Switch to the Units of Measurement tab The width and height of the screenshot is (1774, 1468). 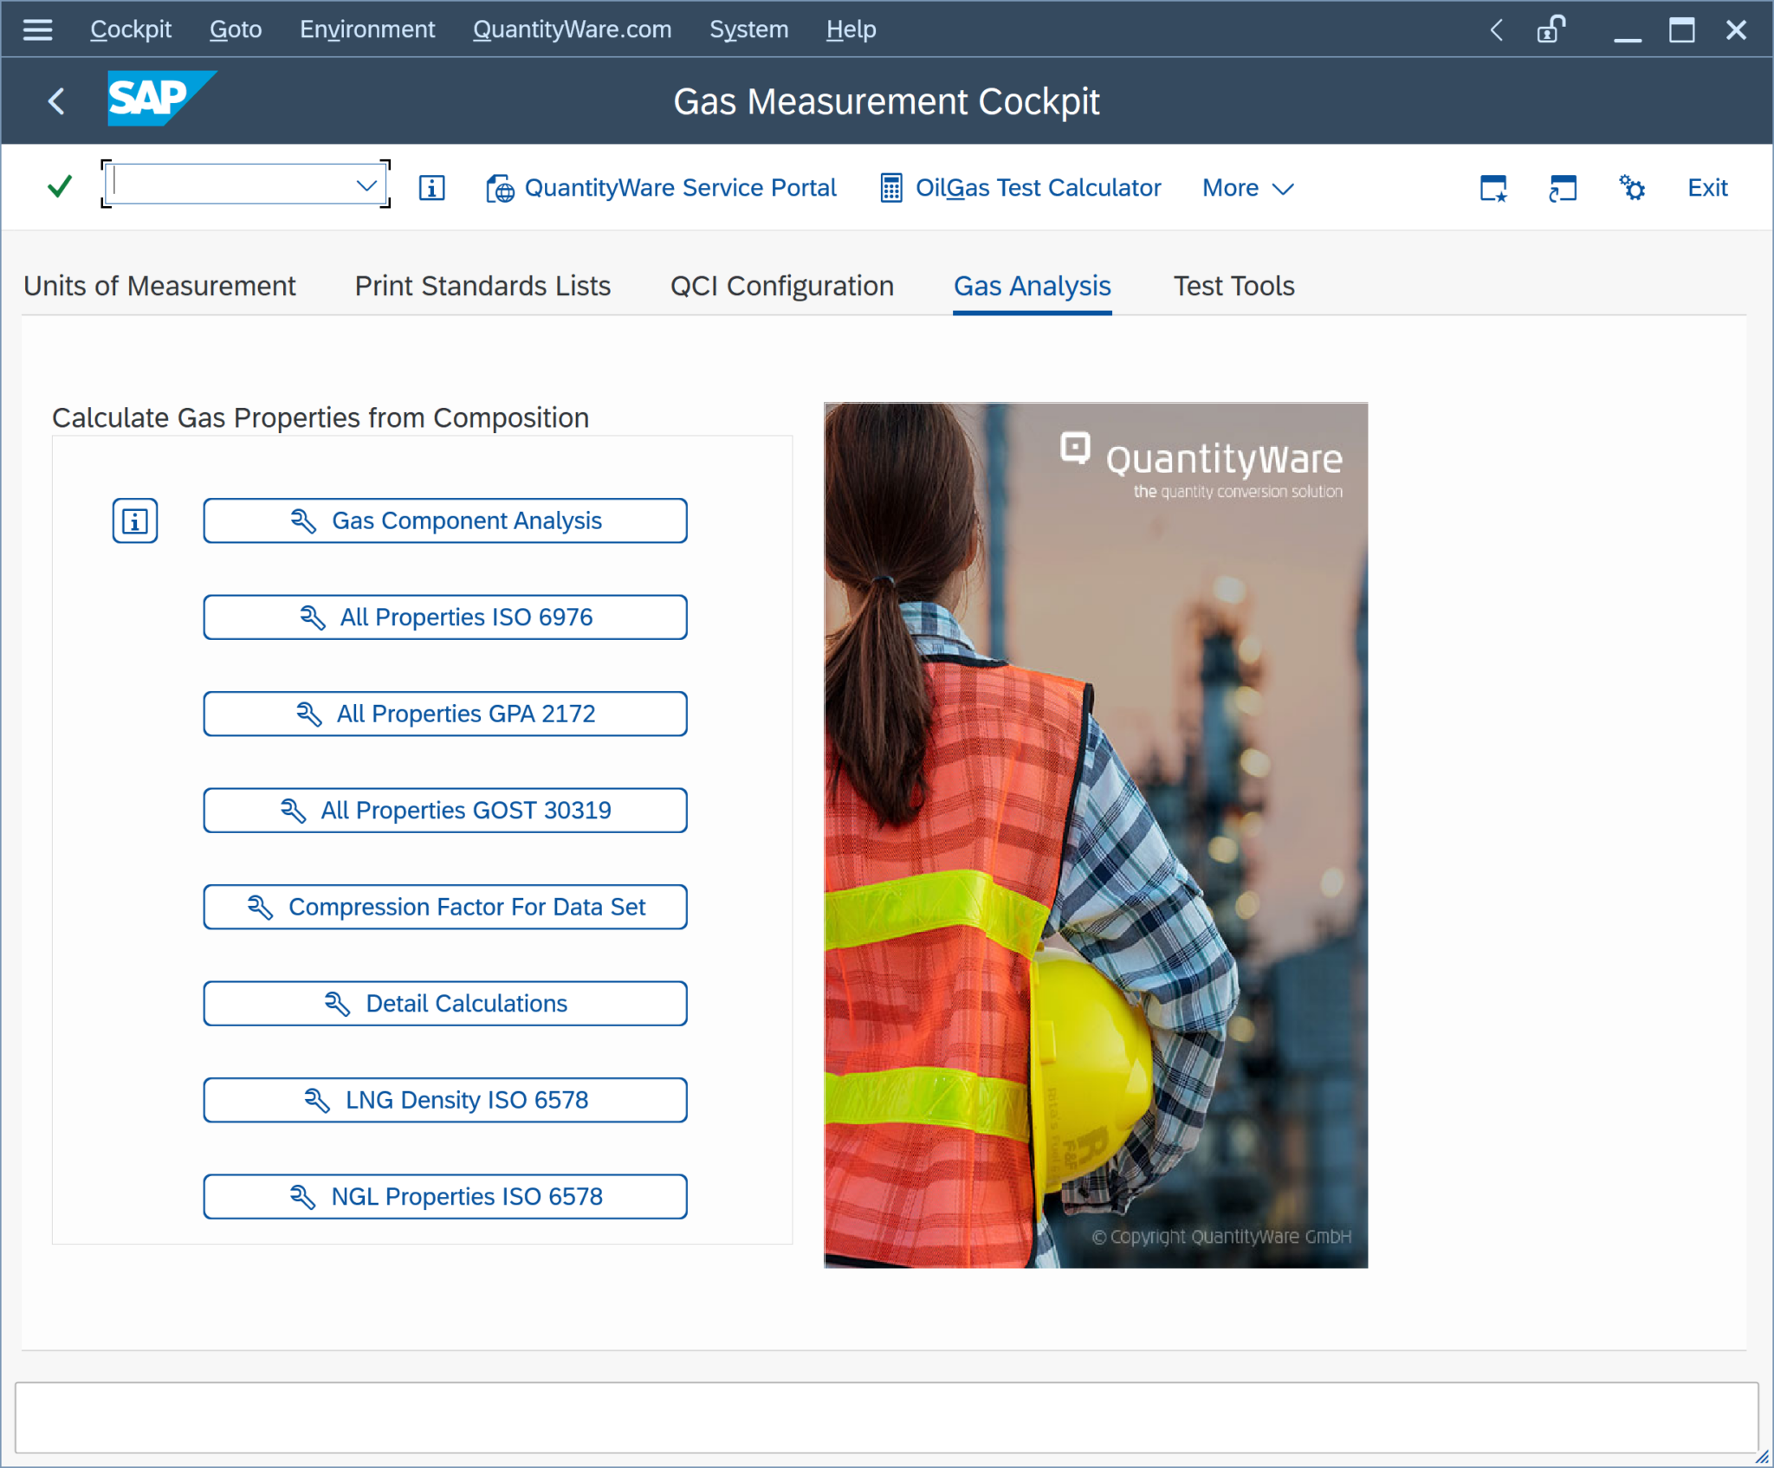pos(159,286)
